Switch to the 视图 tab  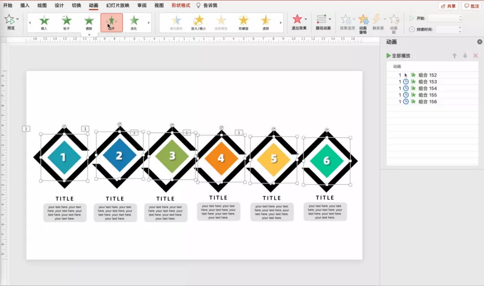[x=159, y=5]
